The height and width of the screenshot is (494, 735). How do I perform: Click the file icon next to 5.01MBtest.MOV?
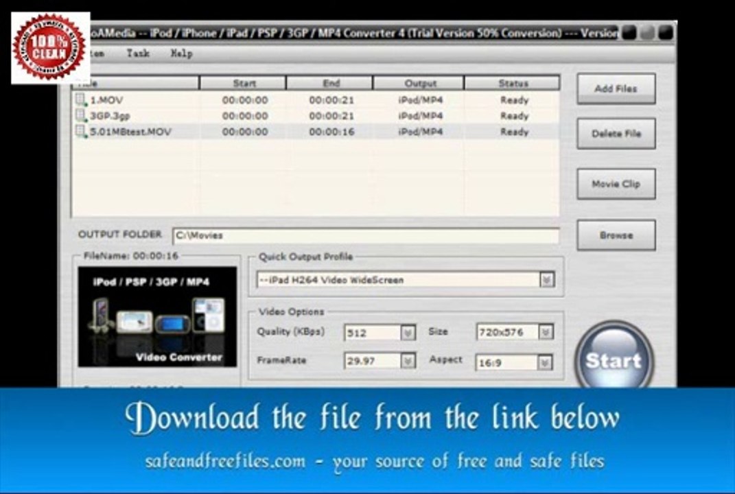tap(80, 131)
